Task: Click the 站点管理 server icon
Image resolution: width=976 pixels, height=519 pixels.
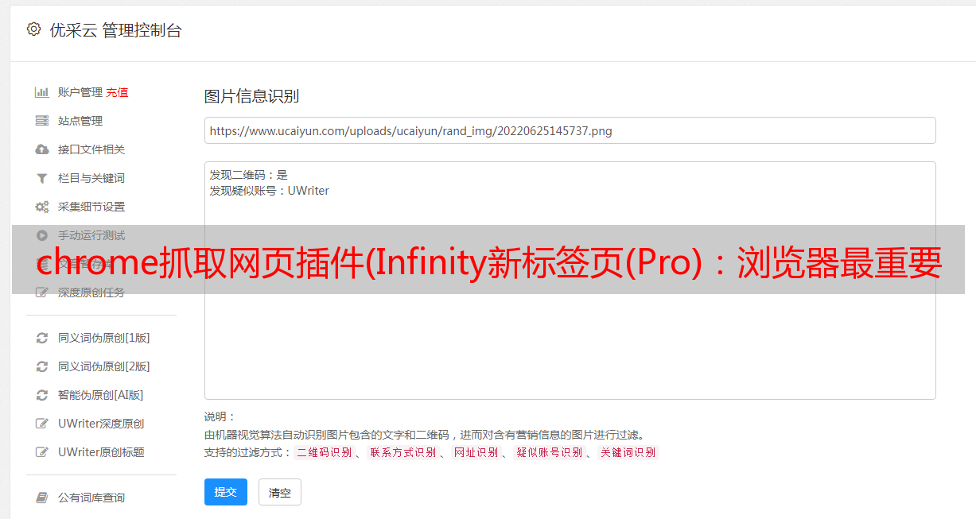Action: (x=42, y=121)
